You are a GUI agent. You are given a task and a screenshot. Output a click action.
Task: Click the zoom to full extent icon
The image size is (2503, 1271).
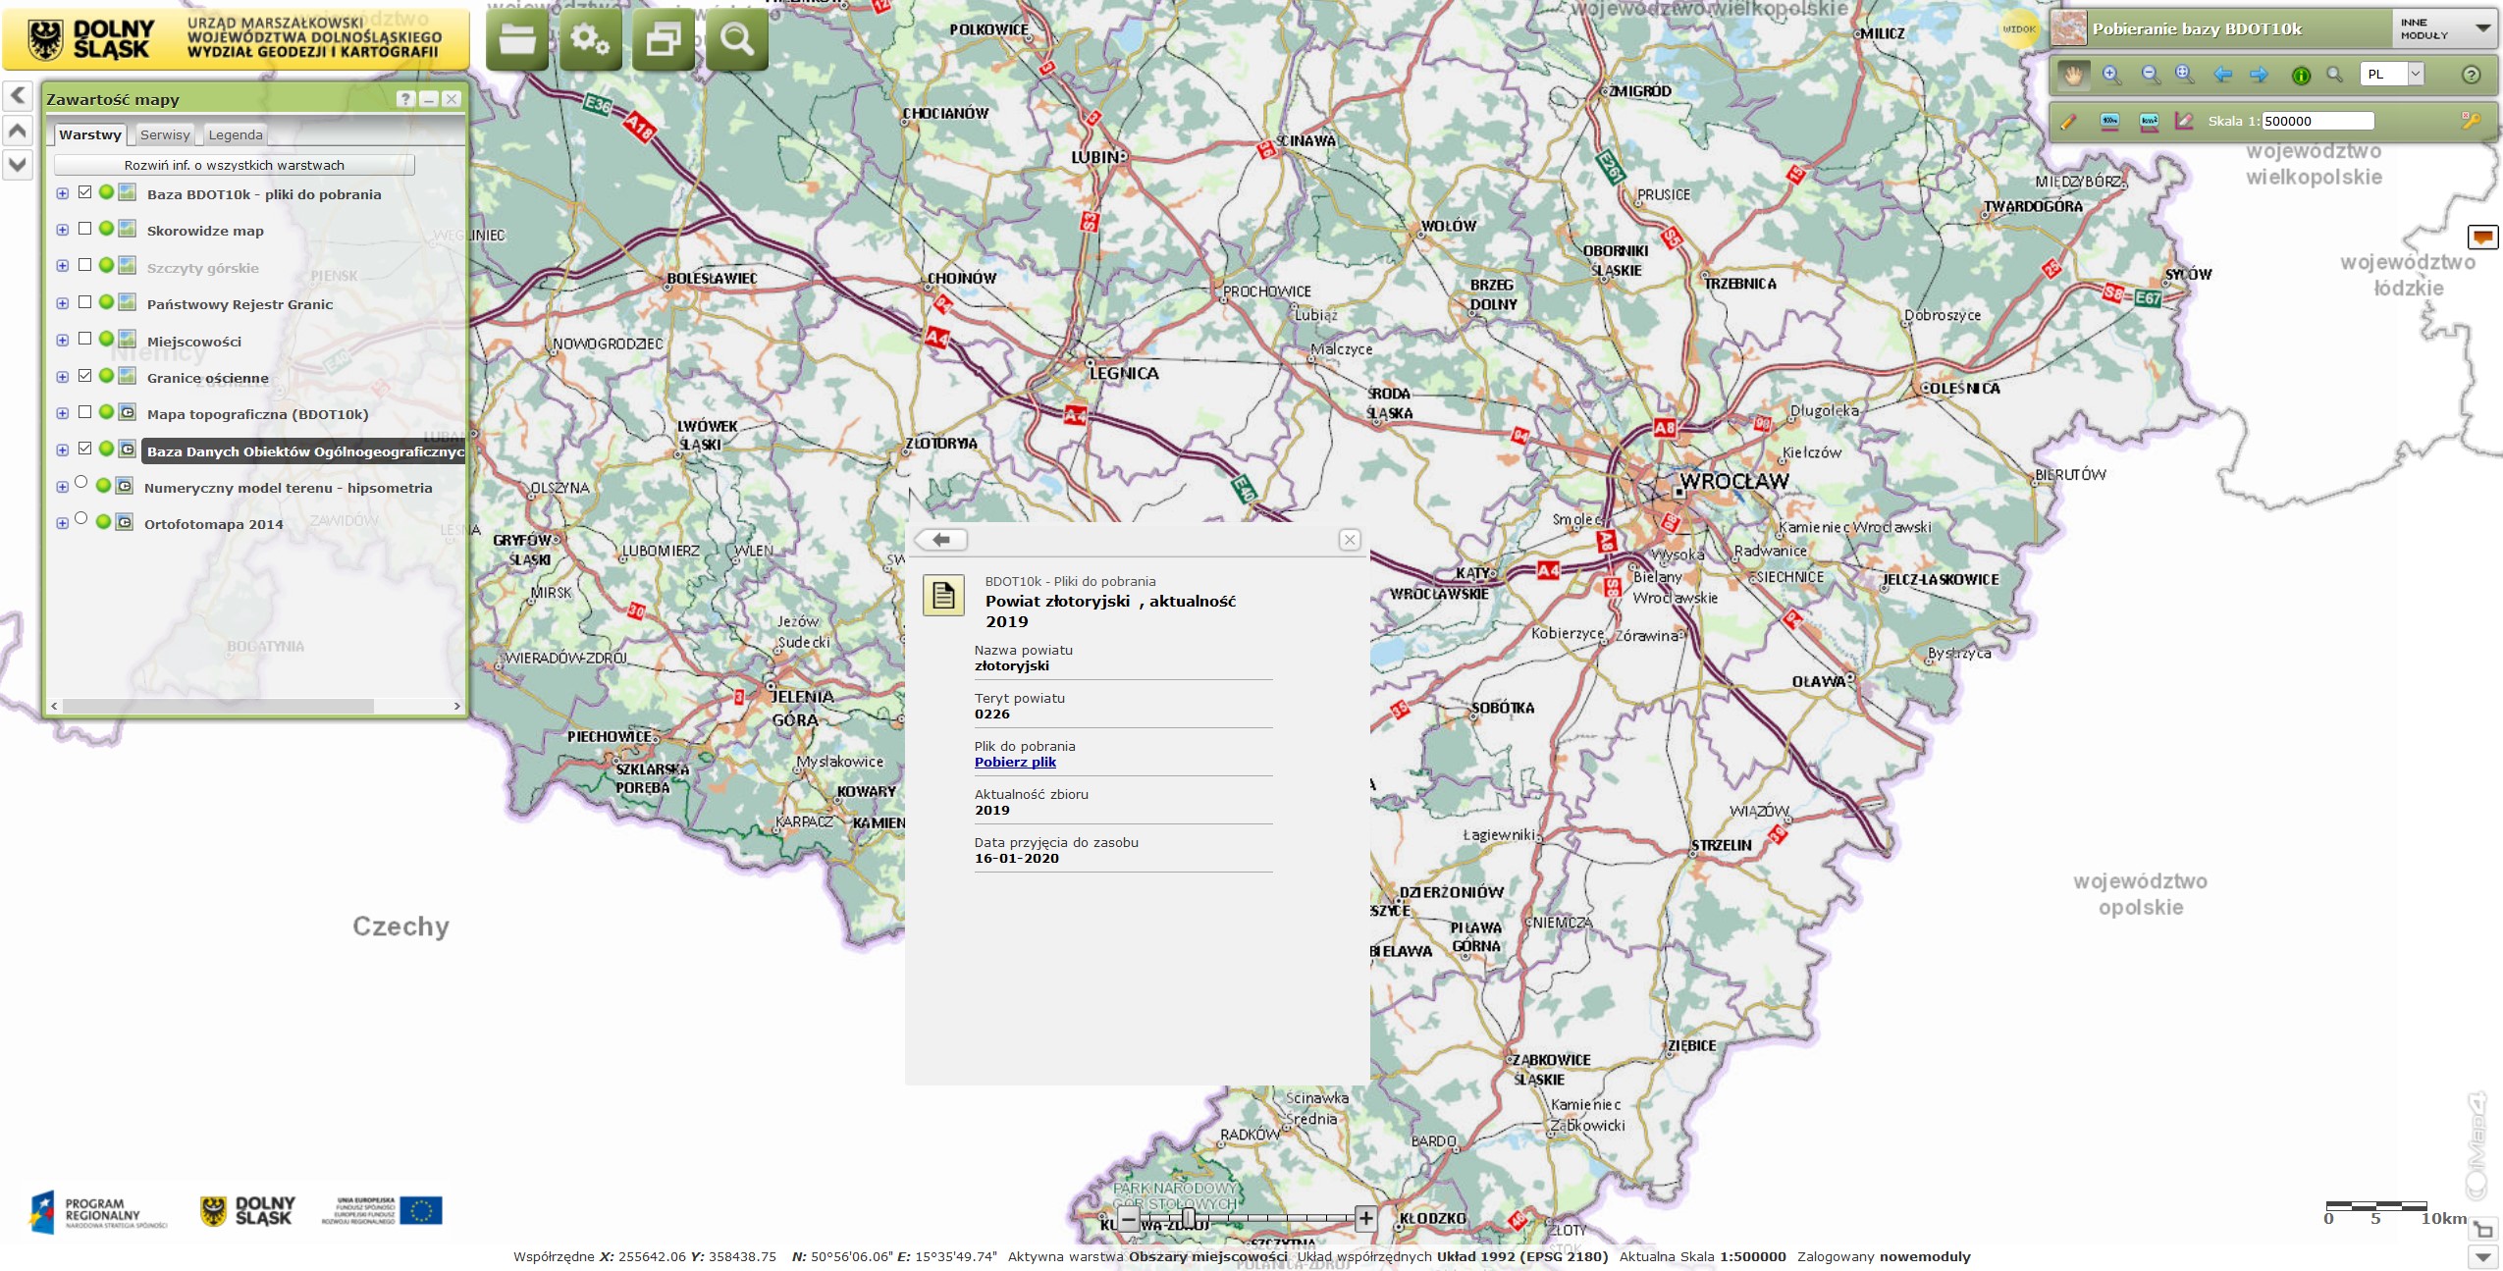(x=2185, y=75)
